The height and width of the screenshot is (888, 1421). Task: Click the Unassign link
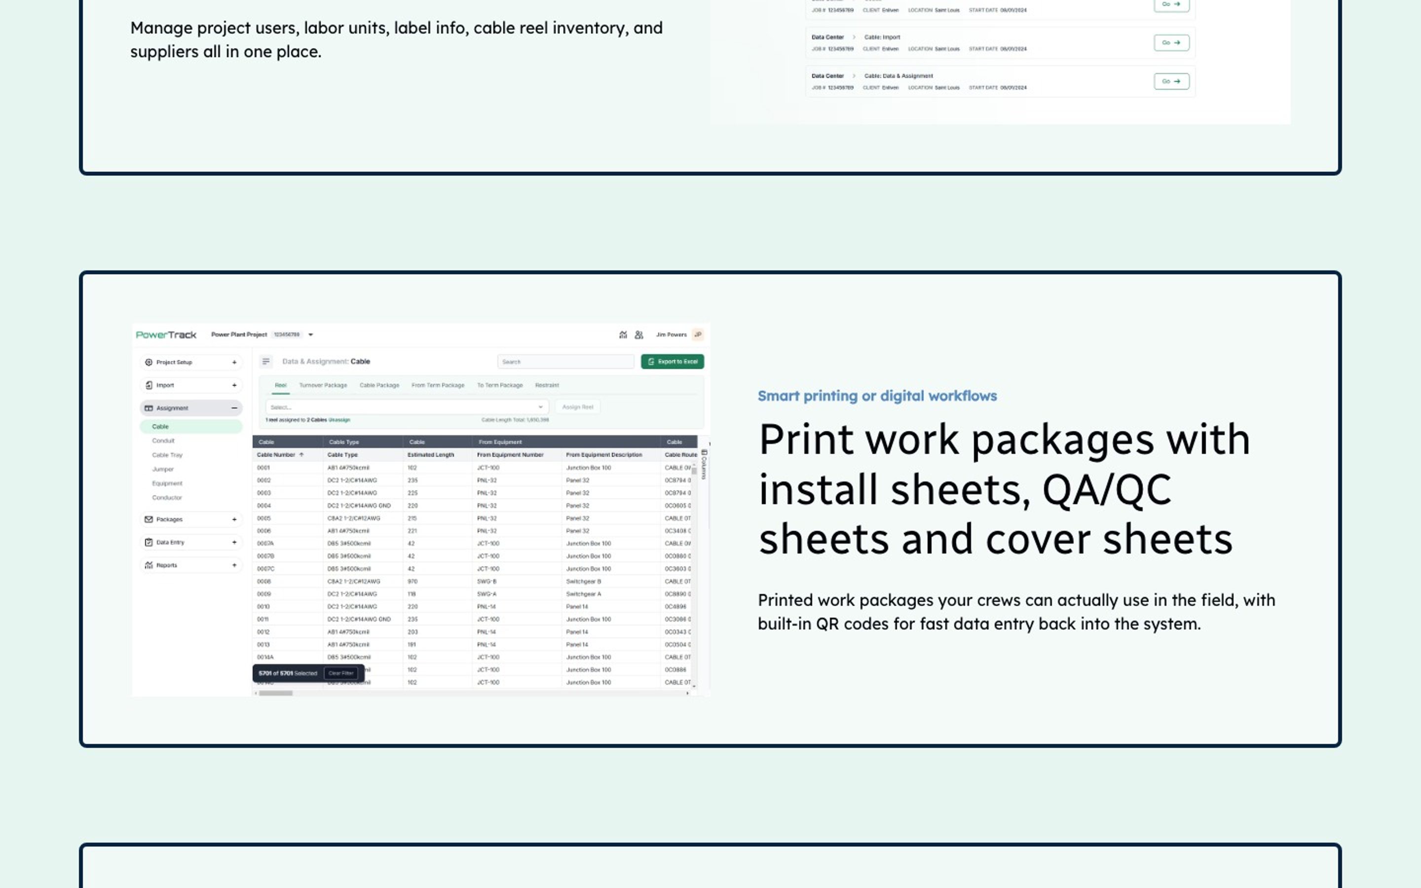tap(339, 420)
